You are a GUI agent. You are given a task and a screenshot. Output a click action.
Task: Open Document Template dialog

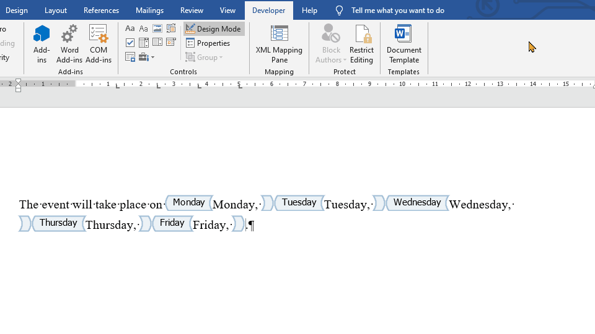coord(403,44)
